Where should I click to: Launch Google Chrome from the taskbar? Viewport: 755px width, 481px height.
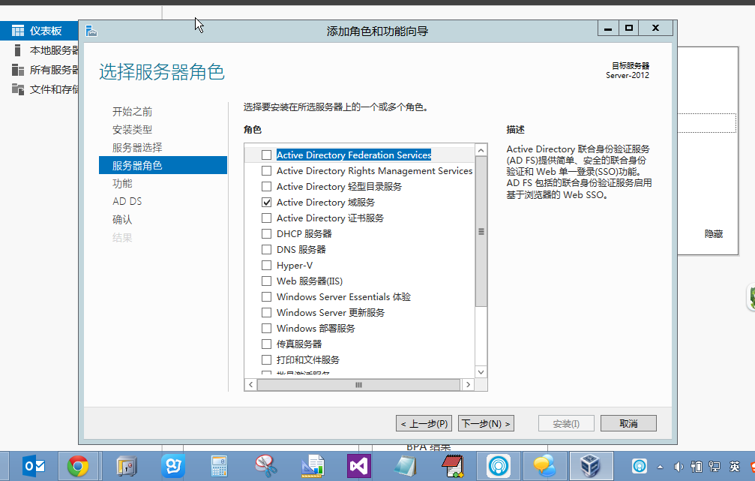[x=78, y=466]
